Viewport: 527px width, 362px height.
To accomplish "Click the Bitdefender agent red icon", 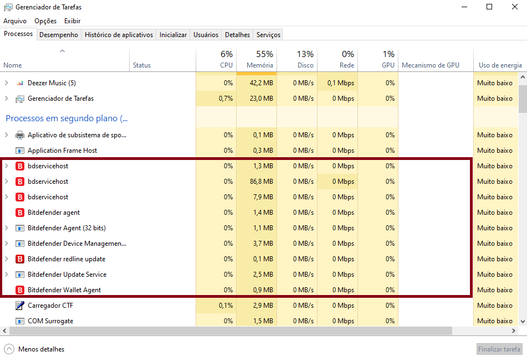I will point(20,213).
